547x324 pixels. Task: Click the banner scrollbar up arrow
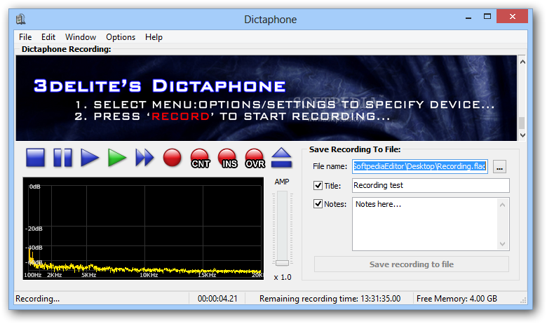coord(522,62)
